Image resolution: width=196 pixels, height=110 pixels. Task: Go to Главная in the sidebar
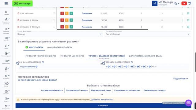click(x=6, y=13)
